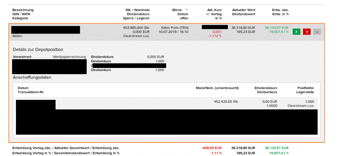This screenshot has width=340, height=156.
Task: Select the flatex Preis (TRG) exchange text
Action: (175, 28)
